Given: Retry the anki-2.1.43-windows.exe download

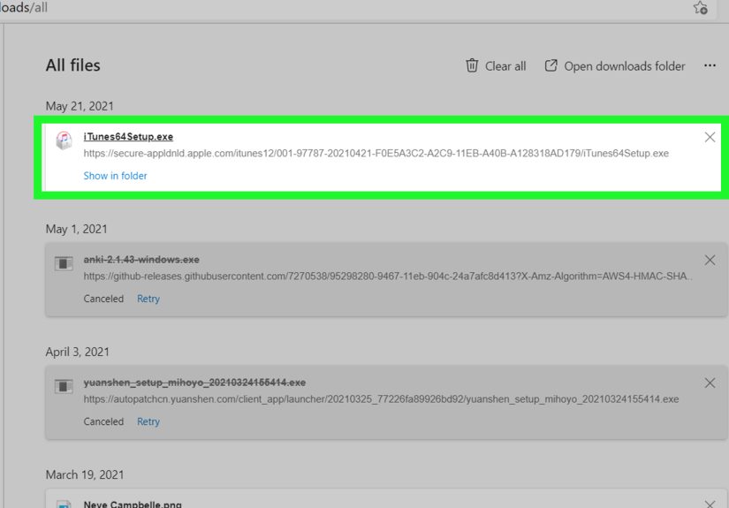Looking at the screenshot, I should pos(148,299).
